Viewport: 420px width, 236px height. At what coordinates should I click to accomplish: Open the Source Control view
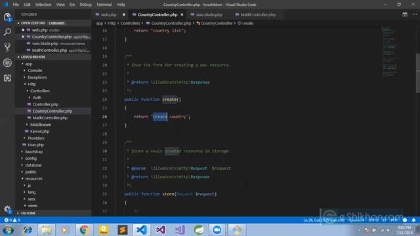point(7,47)
